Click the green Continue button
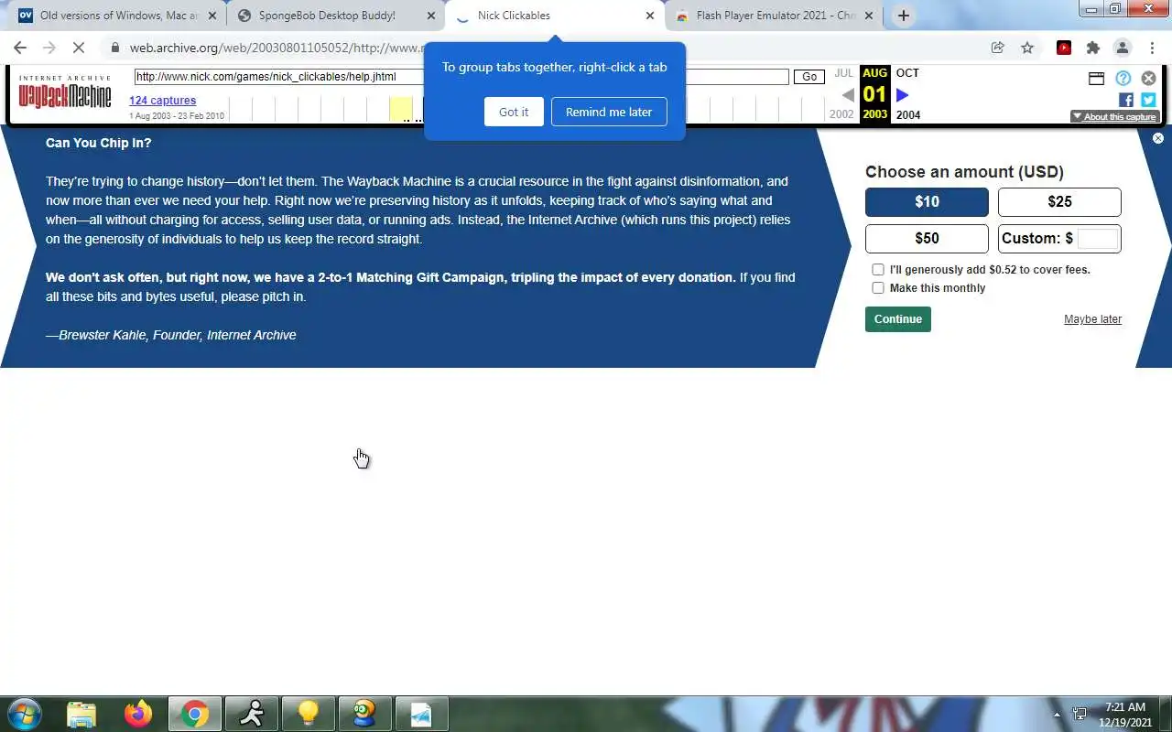The image size is (1172, 732). (897, 319)
